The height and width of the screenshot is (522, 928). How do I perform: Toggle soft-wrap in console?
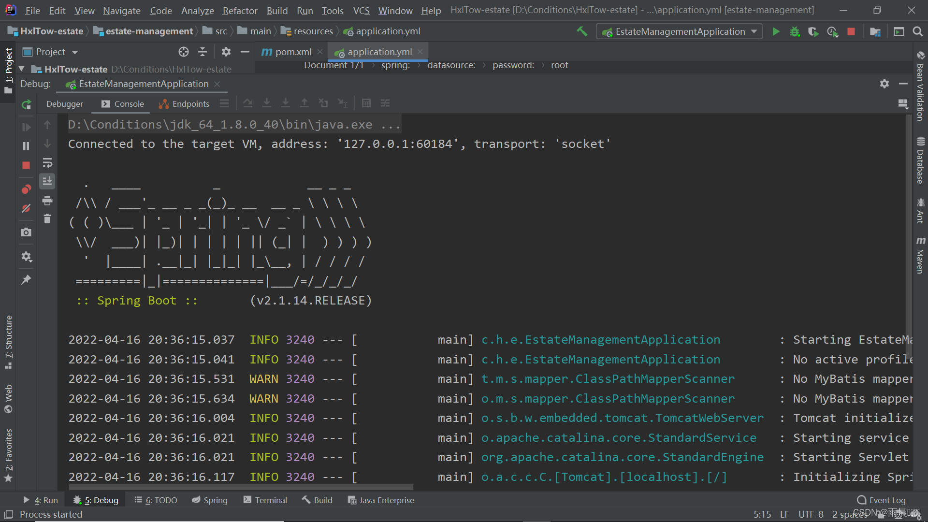[x=47, y=163]
